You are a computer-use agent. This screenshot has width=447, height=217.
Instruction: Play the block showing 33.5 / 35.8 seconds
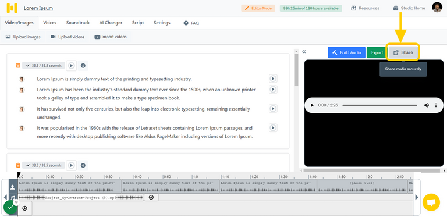(71, 66)
